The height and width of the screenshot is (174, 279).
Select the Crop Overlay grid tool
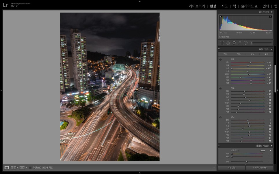(x=222, y=43)
